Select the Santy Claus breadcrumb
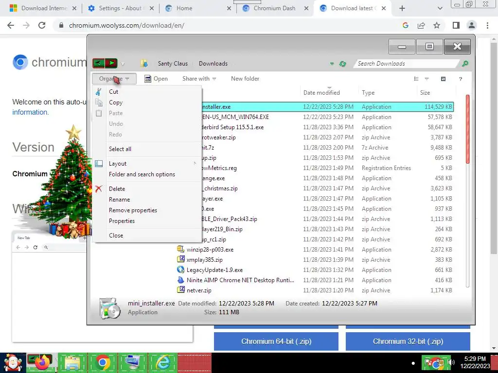The height and width of the screenshot is (373, 498). [173, 64]
